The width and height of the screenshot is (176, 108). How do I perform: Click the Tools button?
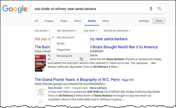[x=159, y=21]
